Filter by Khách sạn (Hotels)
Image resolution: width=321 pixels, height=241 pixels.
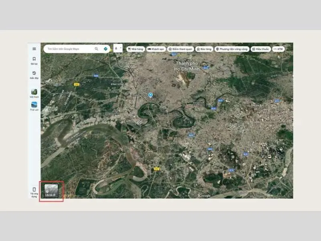[156, 49]
